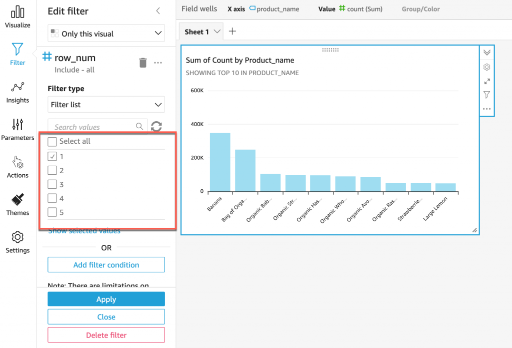Click Add filter condition button
The height and width of the screenshot is (348, 512).
tap(106, 264)
